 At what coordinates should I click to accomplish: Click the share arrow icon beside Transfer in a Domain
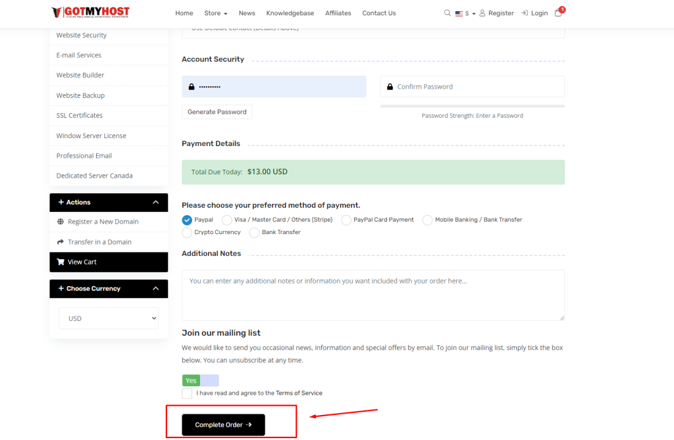pyautogui.click(x=61, y=242)
